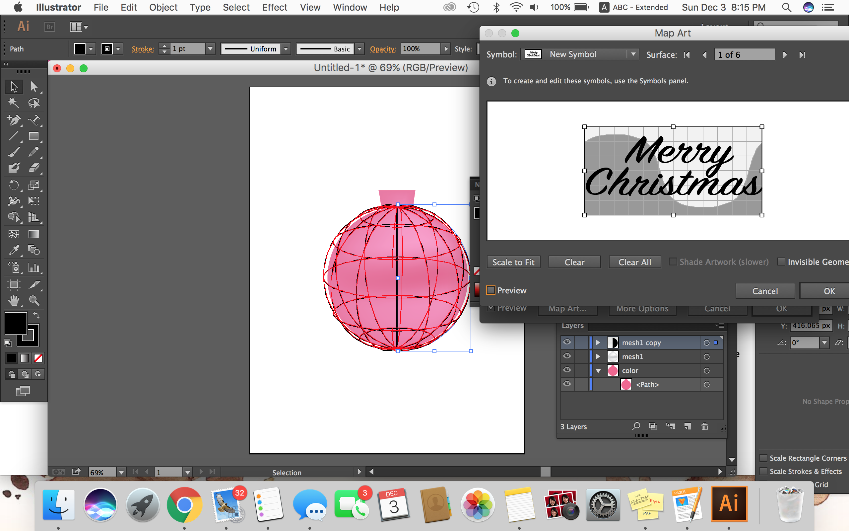
Task: Click the Clear button in Map Art
Action: coord(574,262)
